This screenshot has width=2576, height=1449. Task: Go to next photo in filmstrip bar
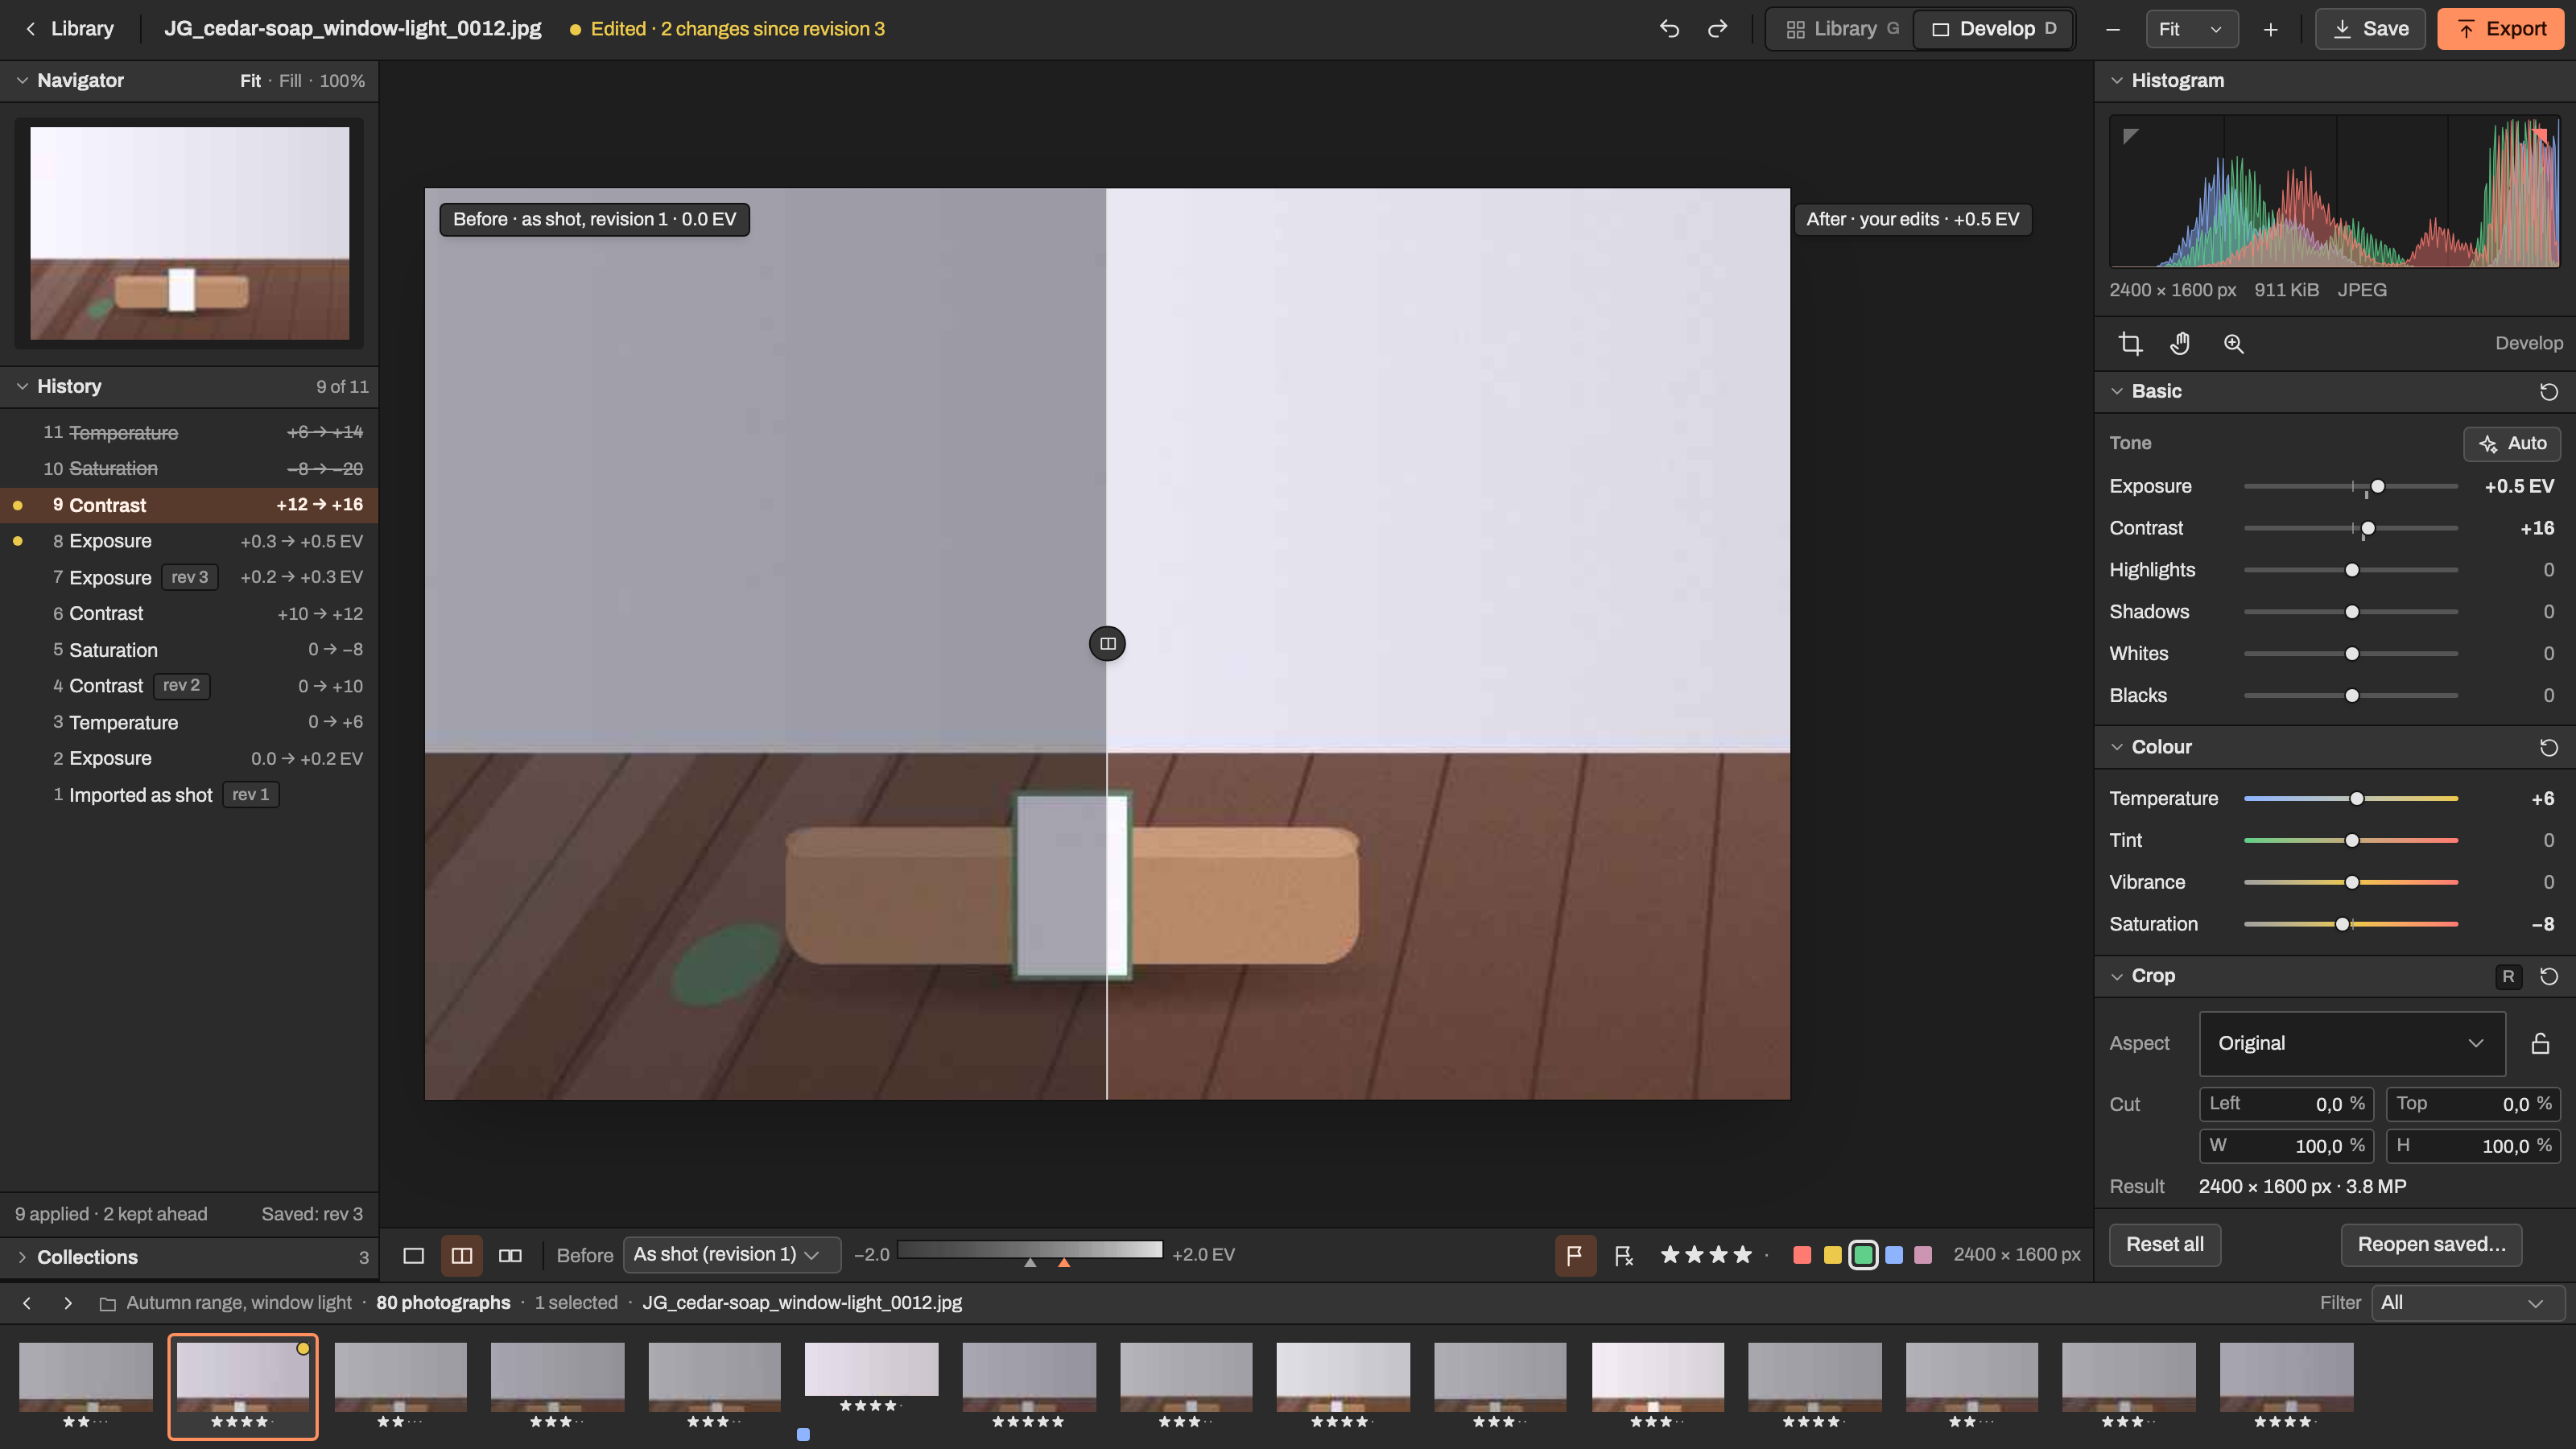(68, 1303)
